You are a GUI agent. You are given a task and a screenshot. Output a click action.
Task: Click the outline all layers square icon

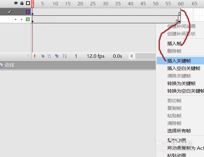tap(28, 3)
